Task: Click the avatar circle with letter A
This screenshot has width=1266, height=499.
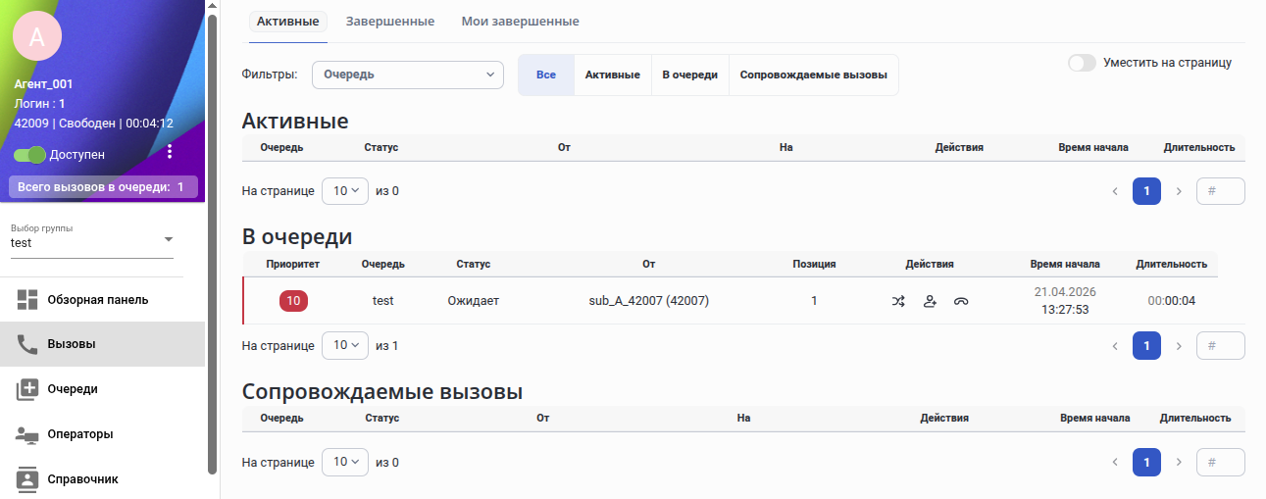Action: coord(37,37)
